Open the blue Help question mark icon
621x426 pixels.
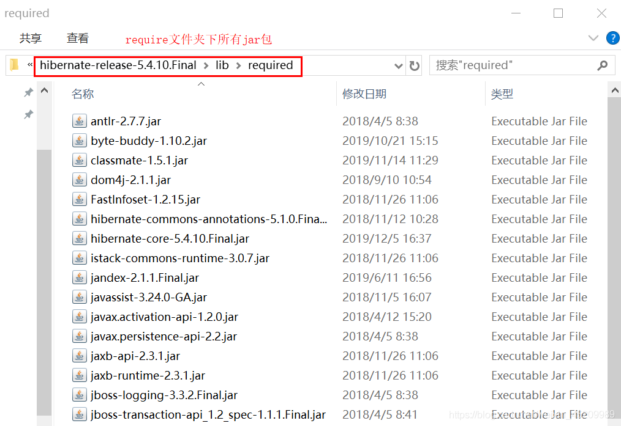(x=612, y=38)
